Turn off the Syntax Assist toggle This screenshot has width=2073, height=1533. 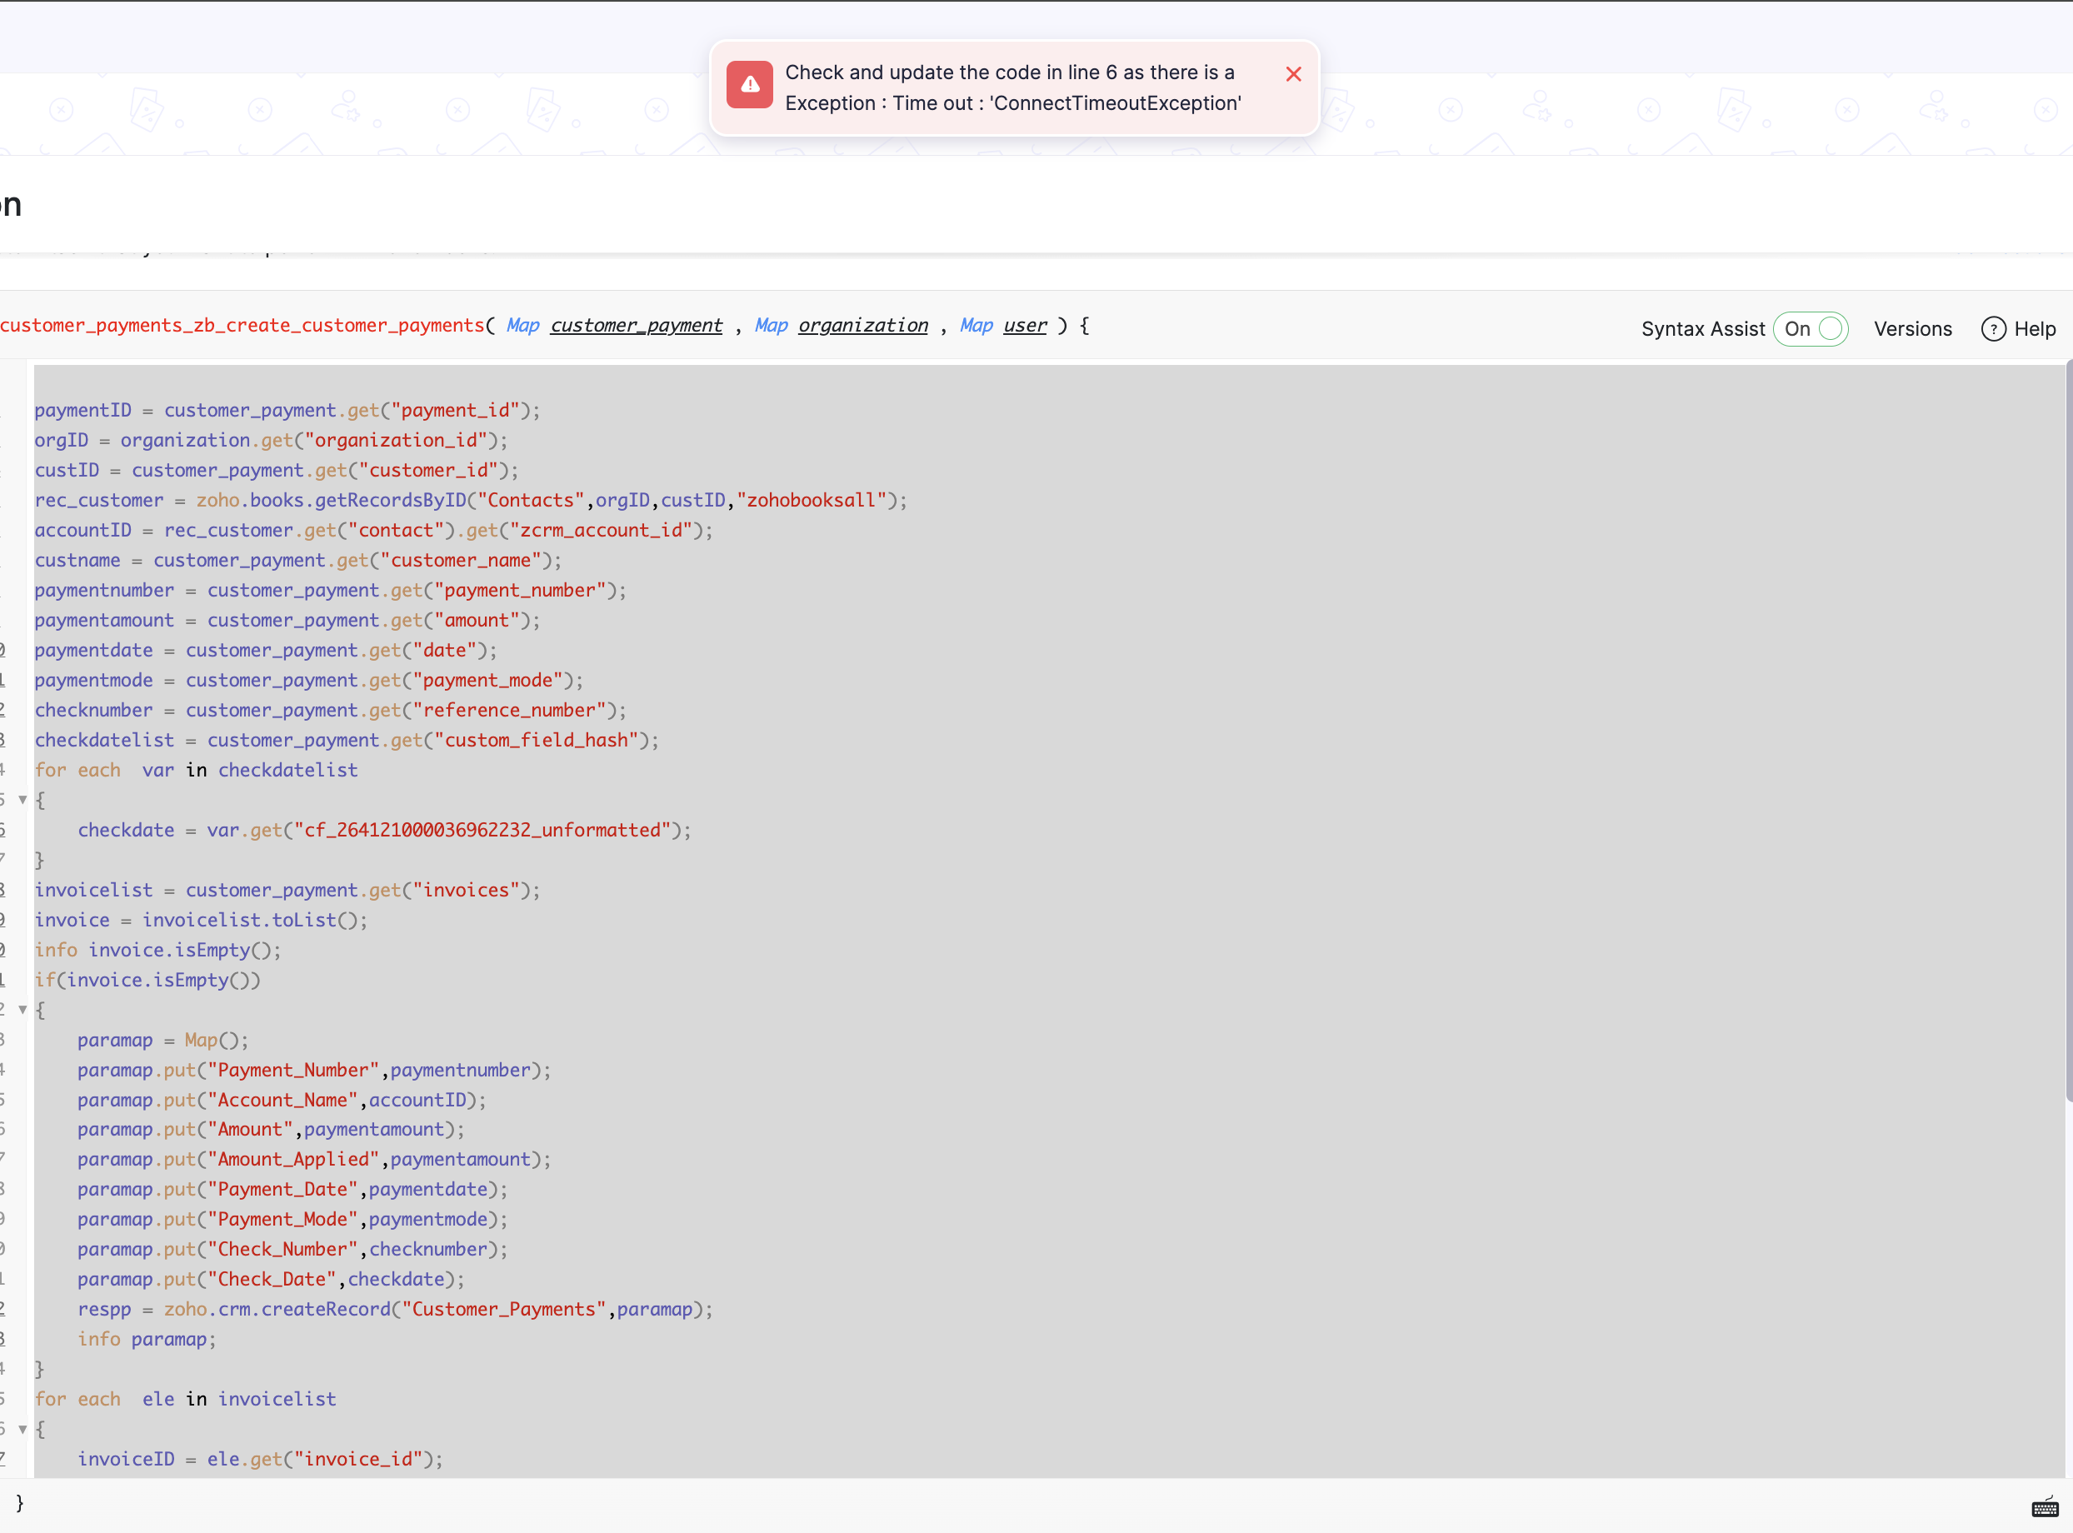[x=1811, y=328]
